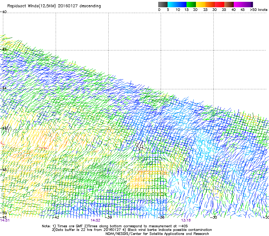
Task: Click the yellow 20-25 knots color segment
Action: (201, 4)
